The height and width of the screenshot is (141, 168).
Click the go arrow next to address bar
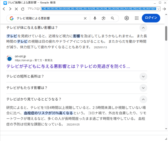[164, 9]
